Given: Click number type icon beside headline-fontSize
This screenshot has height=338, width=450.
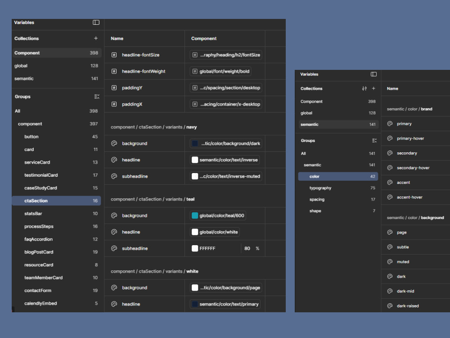Looking at the screenshot, I should pyautogui.click(x=114, y=55).
